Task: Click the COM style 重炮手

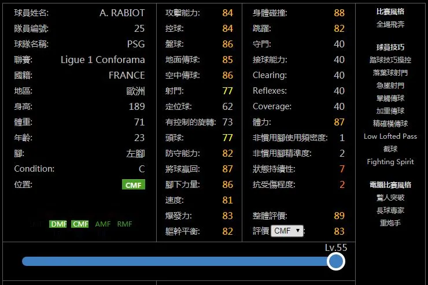Action: click(x=390, y=223)
